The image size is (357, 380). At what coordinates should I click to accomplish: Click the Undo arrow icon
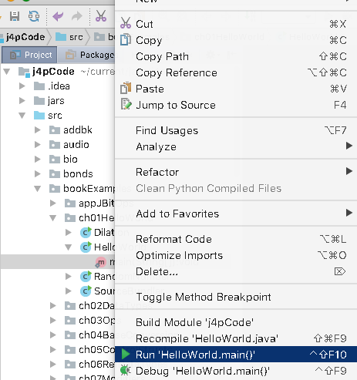coord(58,16)
